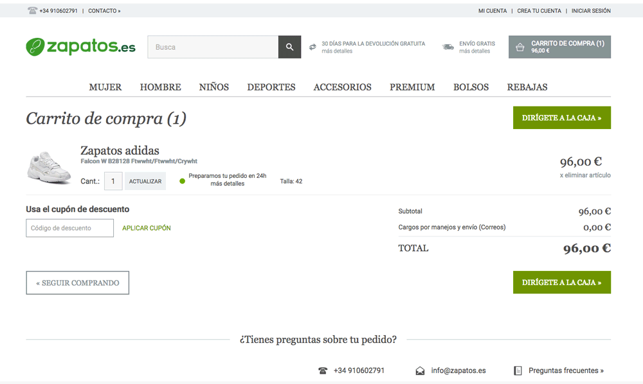Click top bar phone number +34 910602791
Viewport: 643px width, 384px height.
click(x=59, y=11)
